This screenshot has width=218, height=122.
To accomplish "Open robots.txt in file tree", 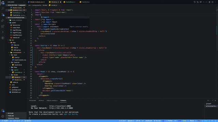I will coord(16,38).
